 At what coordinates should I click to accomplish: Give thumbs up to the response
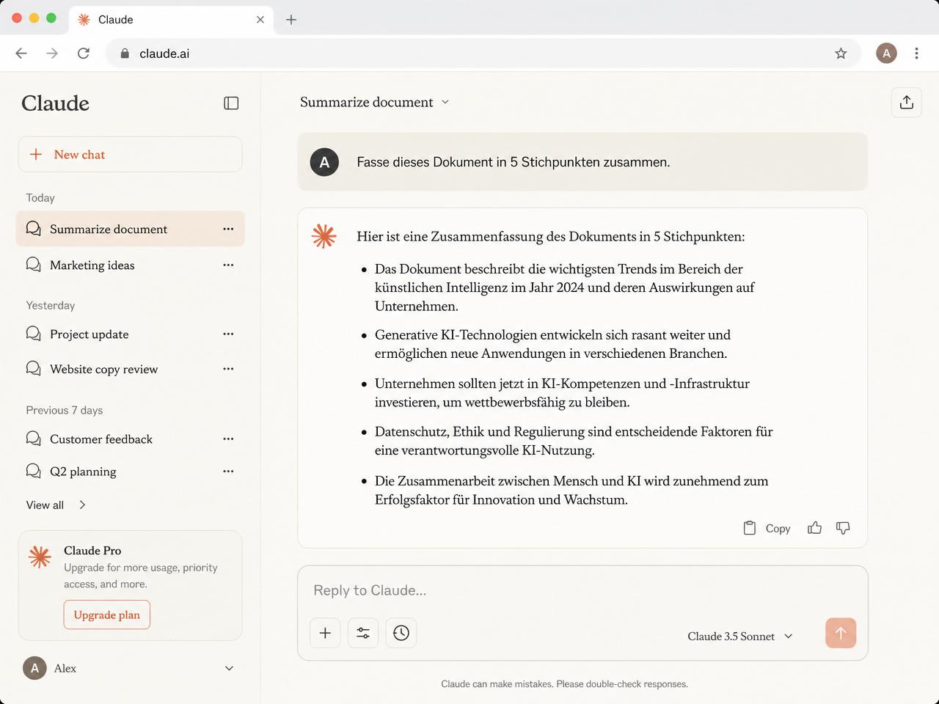814,528
